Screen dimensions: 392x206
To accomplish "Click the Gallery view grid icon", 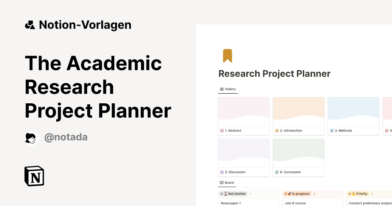I will pos(221,89).
